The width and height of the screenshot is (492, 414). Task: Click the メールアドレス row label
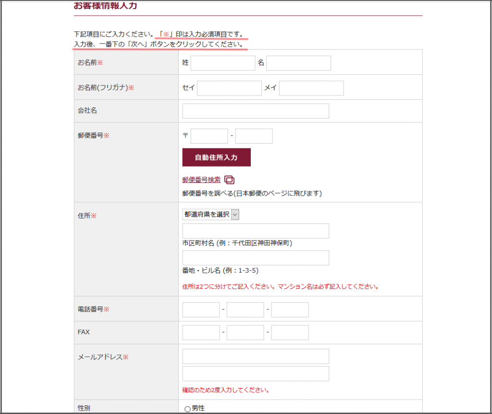pos(103,357)
